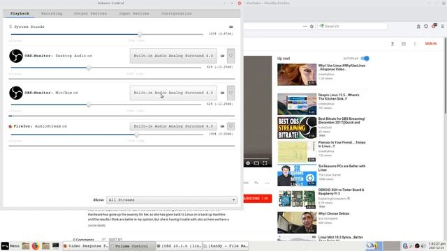Lock channels for Firefox AudioStream
Viewport: 447px width, 251px height.
pyautogui.click(x=231, y=126)
